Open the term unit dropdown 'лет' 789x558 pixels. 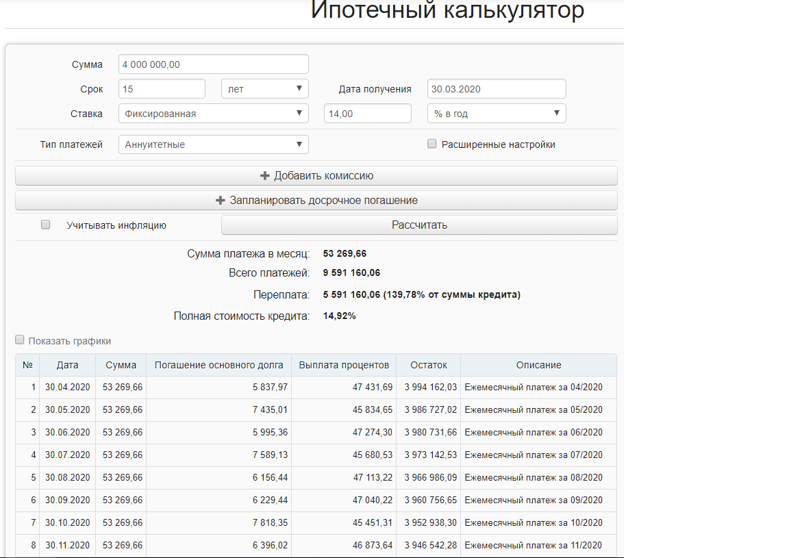click(x=264, y=89)
